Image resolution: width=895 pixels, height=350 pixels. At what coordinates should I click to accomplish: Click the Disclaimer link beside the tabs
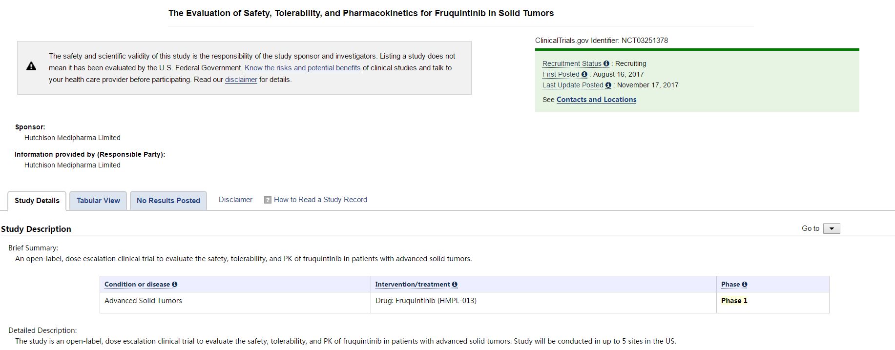tap(235, 200)
